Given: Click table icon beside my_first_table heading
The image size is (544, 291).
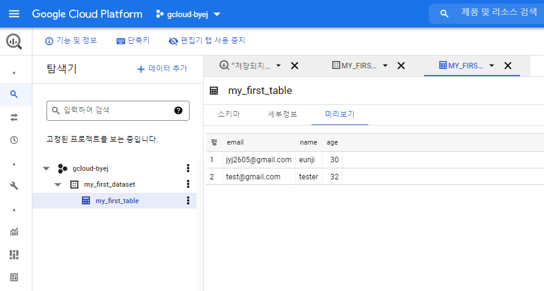Looking at the screenshot, I should pyautogui.click(x=214, y=91).
